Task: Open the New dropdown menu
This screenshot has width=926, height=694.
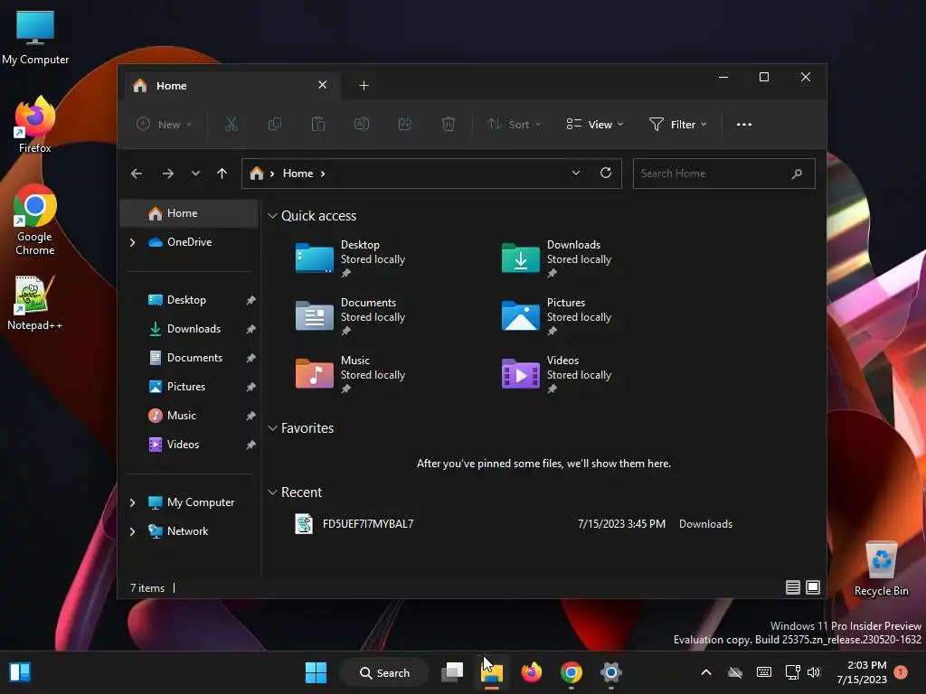Action: [x=164, y=125]
